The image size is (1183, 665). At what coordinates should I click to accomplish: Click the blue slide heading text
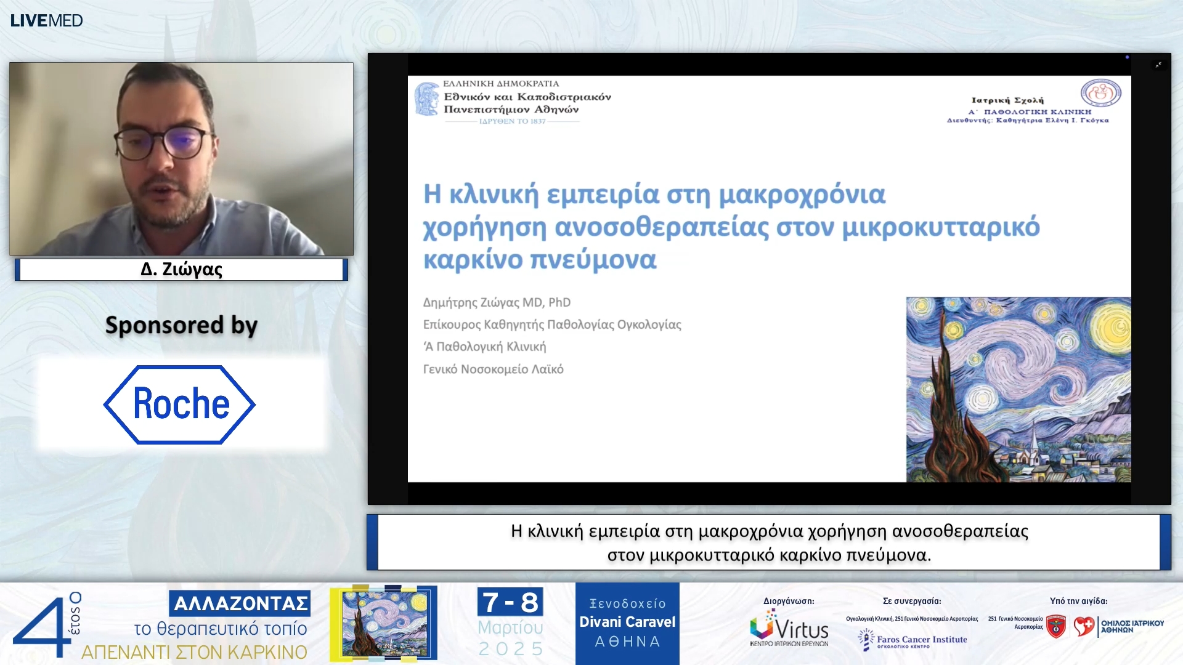[x=730, y=227]
